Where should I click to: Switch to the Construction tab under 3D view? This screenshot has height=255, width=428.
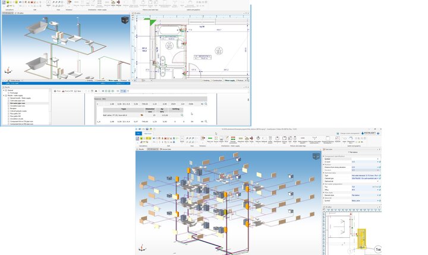100,80
